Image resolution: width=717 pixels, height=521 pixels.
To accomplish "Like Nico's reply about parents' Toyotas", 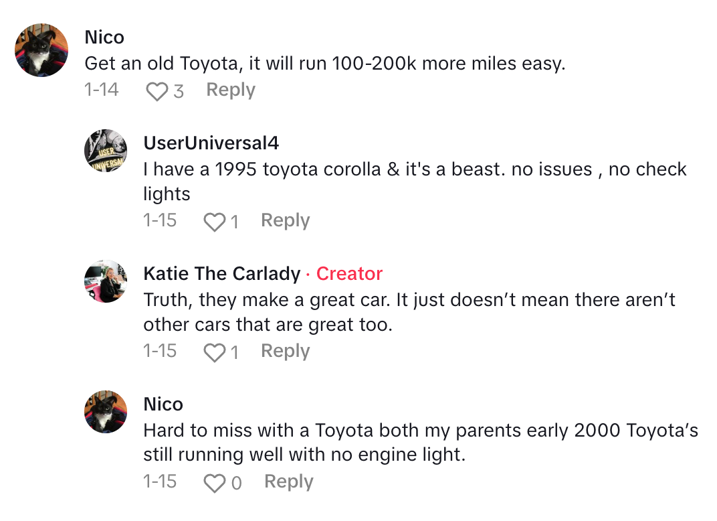I will click(214, 483).
